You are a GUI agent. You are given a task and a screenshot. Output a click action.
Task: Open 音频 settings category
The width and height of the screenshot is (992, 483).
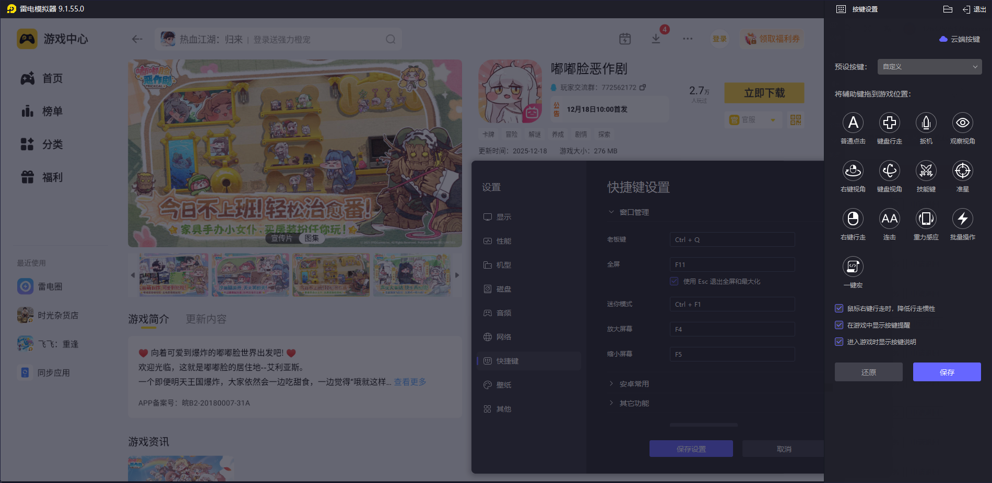point(529,313)
